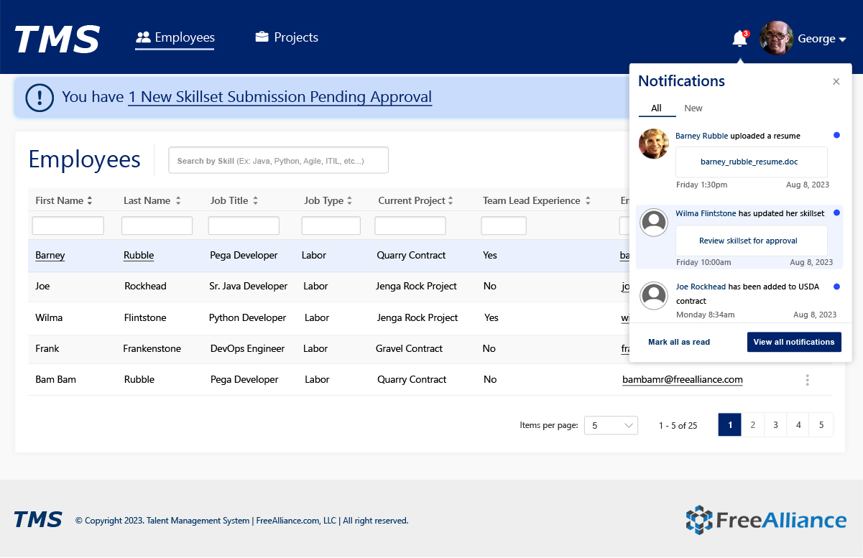Close the Notifications panel
Image resolution: width=863 pixels, height=558 pixels.
[836, 82]
